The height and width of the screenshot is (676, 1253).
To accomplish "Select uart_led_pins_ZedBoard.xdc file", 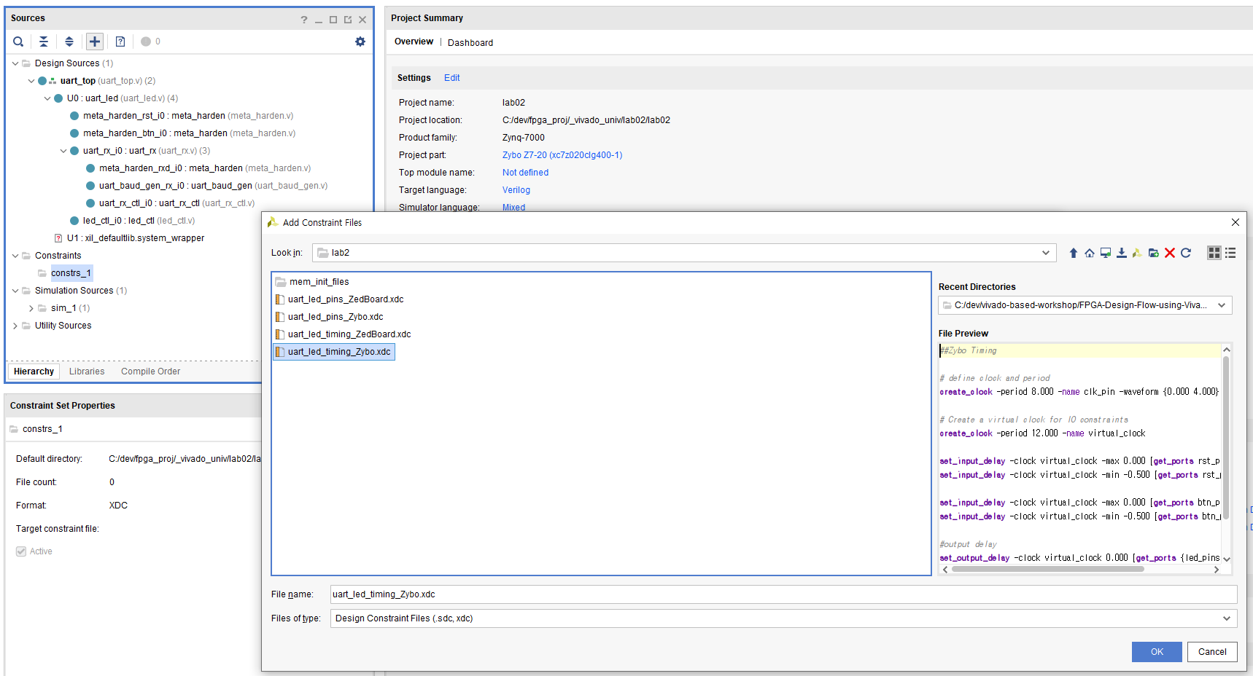I will tap(339, 299).
